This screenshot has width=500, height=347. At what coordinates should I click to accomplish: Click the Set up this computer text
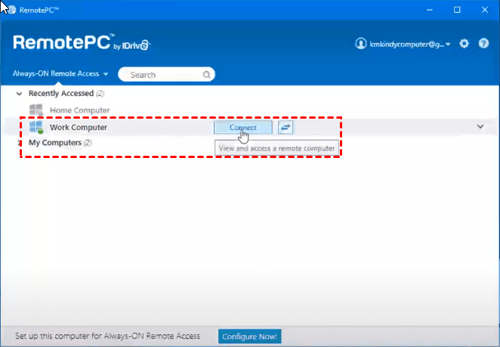(107, 336)
